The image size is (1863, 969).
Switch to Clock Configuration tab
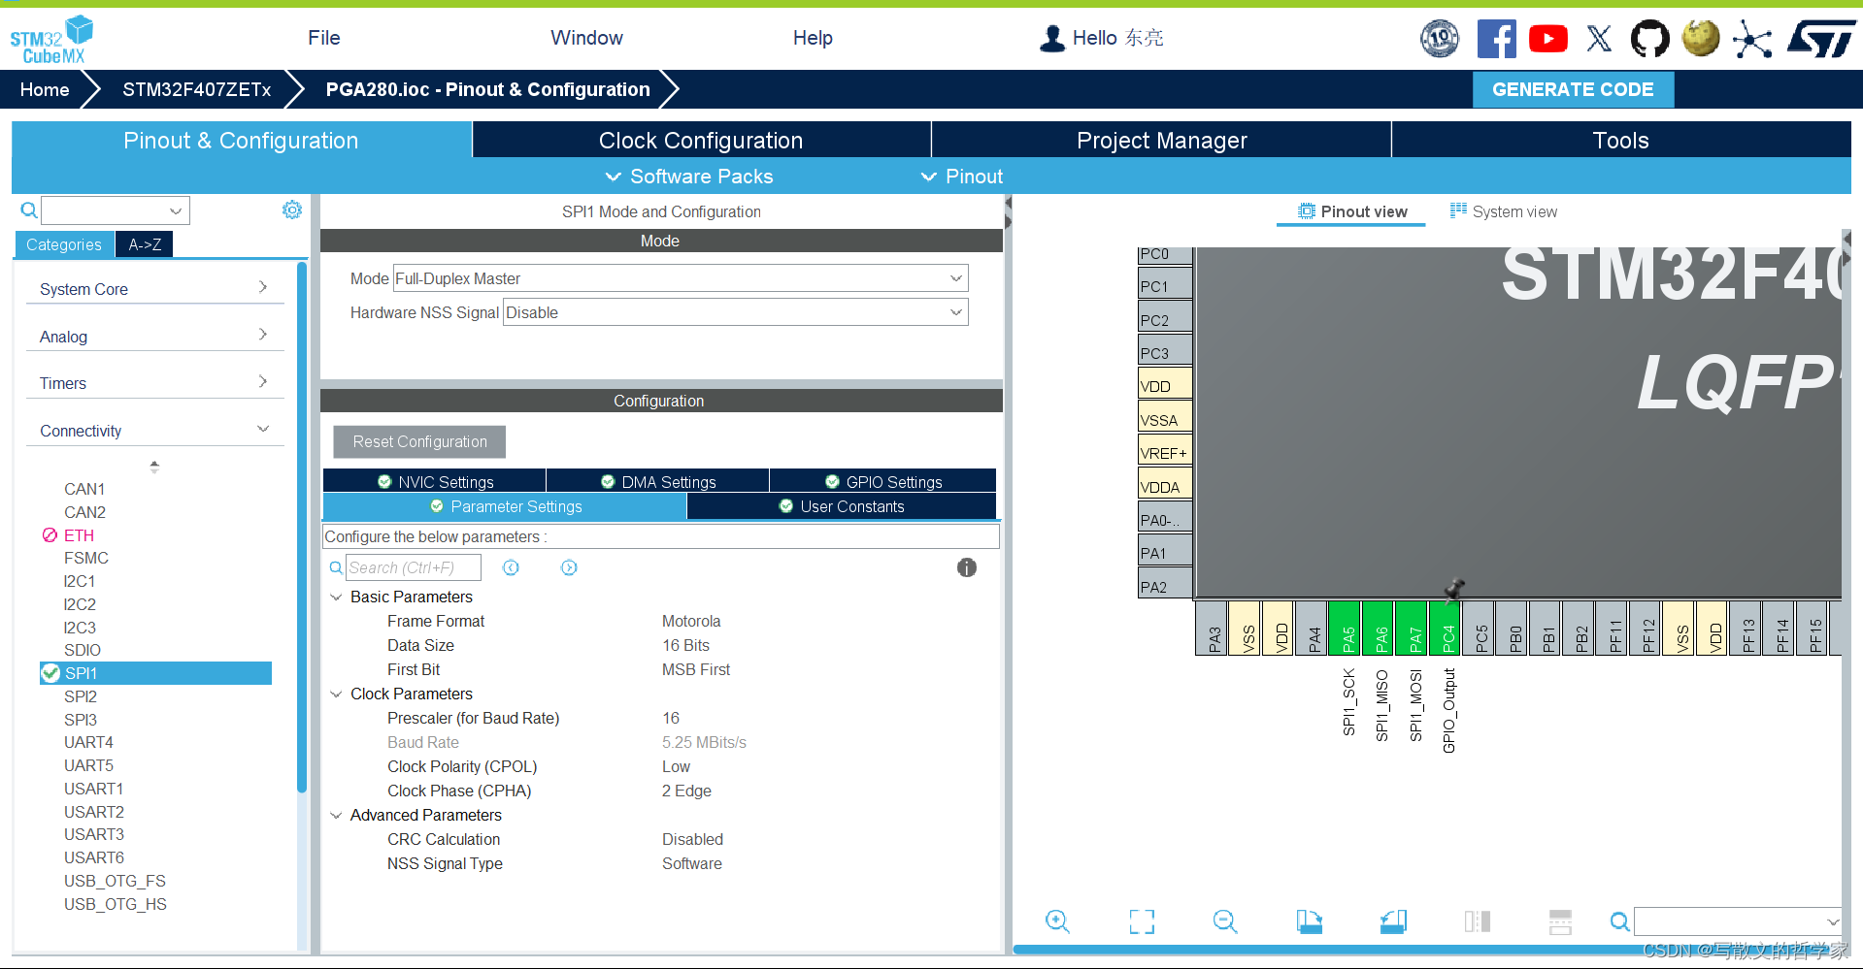pyautogui.click(x=701, y=141)
